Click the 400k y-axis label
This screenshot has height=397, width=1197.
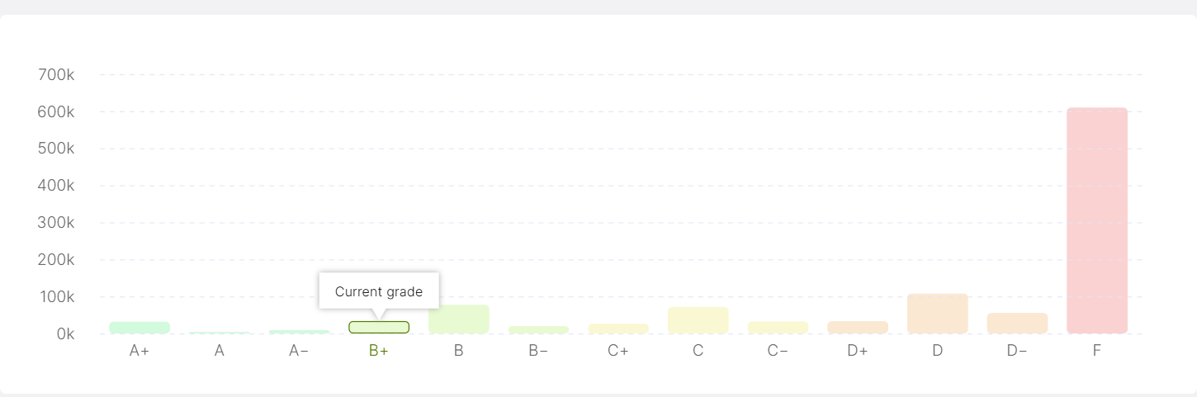click(56, 186)
